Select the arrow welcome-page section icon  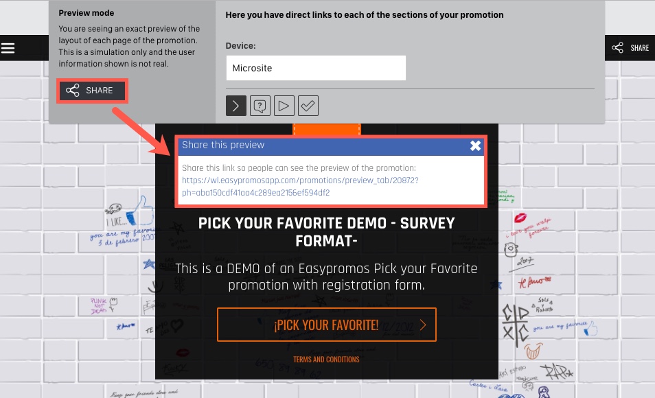(x=236, y=106)
